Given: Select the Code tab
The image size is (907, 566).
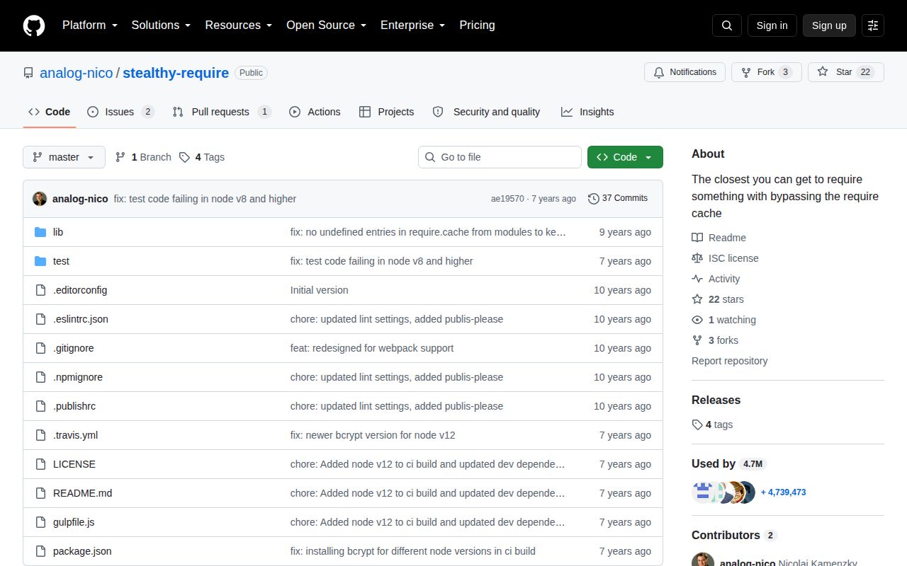Looking at the screenshot, I should tap(50, 112).
